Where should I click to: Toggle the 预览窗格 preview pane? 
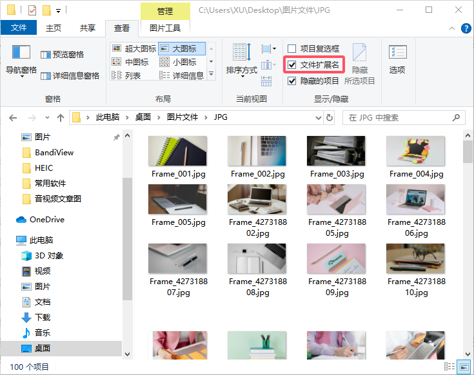[x=63, y=55]
